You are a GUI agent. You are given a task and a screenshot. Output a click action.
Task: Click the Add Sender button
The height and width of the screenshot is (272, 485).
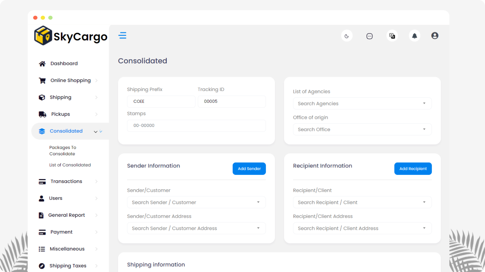click(249, 169)
